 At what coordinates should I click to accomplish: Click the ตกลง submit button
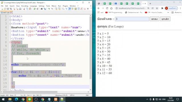(x=154, y=19)
